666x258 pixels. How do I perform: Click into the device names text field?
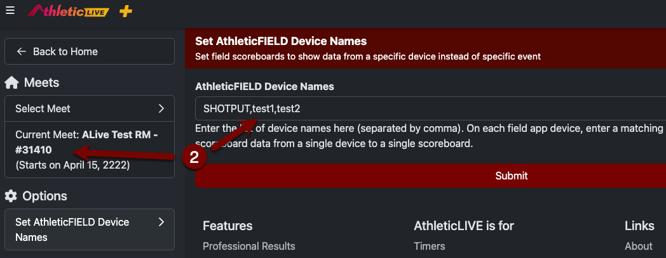click(431, 109)
